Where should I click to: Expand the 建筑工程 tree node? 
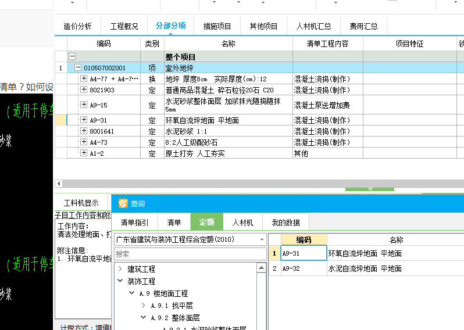120,269
